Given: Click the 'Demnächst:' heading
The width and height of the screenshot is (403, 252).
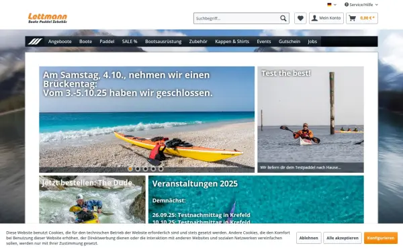Looking at the screenshot, I should 169,200.
